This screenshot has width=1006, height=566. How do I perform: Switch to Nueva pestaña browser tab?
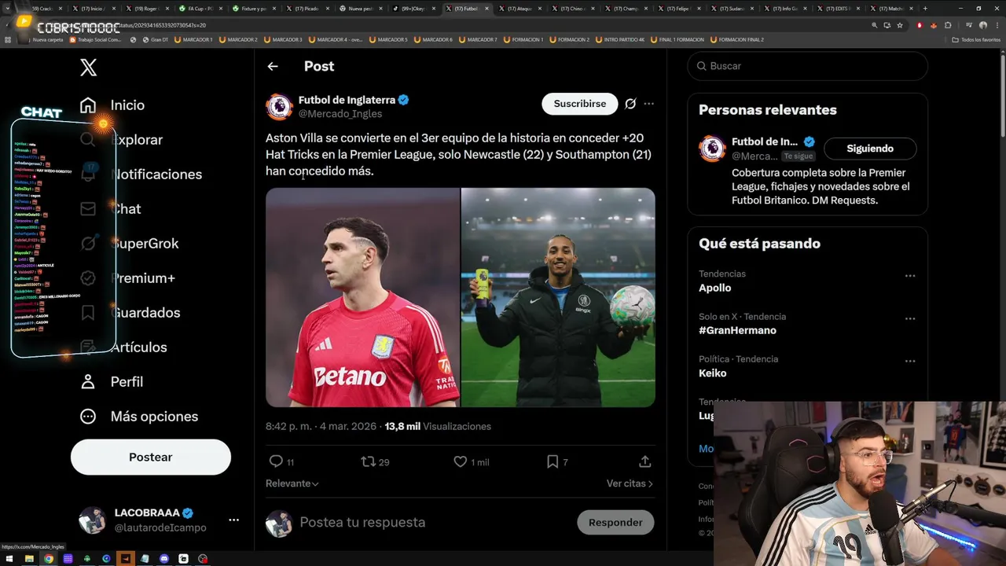[x=362, y=9]
